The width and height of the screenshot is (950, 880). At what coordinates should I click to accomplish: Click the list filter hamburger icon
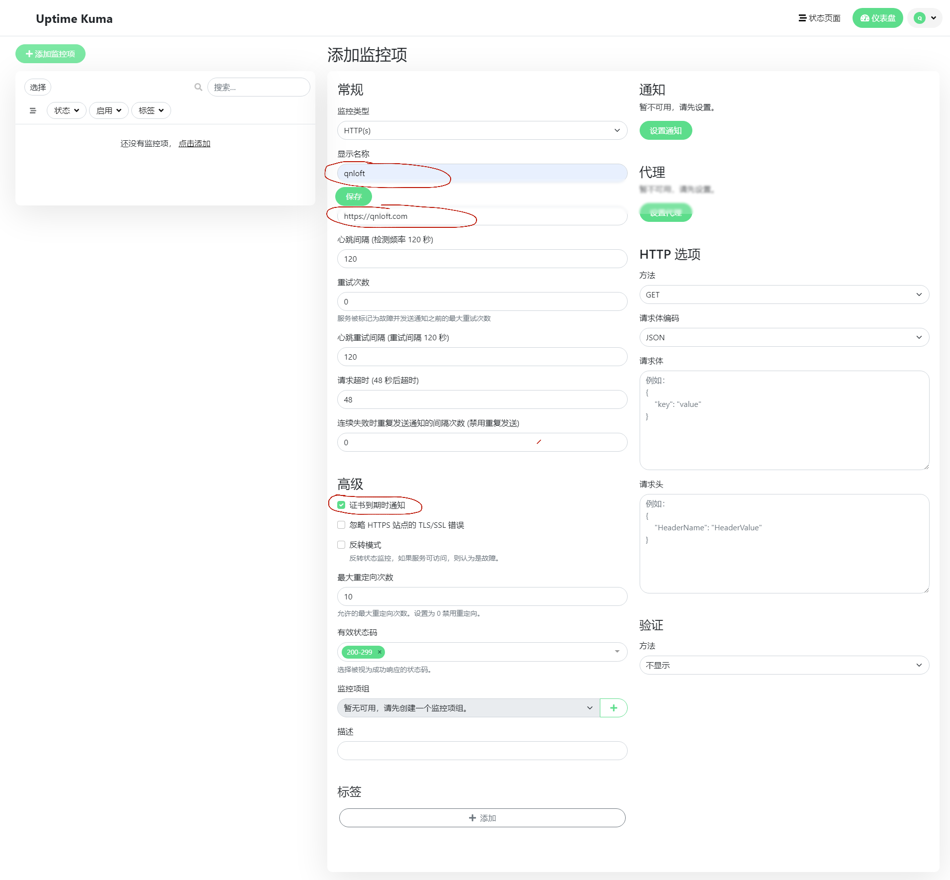coord(33,110)
